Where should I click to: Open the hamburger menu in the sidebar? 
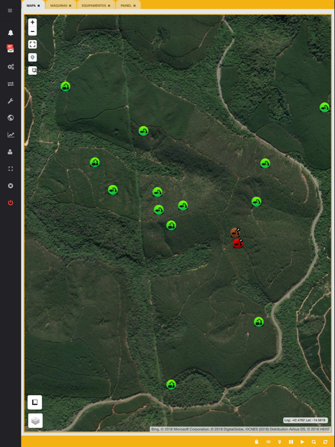click(x=10, y=10)
